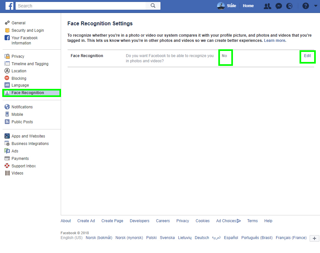Click the Location compass icon
Screen dimensions: 320x253
click(7, 71)
